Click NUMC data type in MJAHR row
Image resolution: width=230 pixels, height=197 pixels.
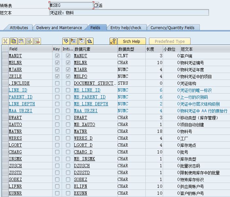tap(123, 69)
